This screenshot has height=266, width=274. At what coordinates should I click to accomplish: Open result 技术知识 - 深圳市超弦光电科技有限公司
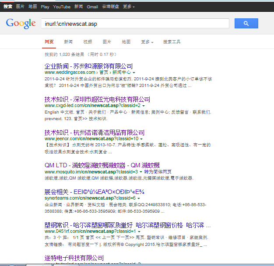pyautogui.click(x=97, y=100)
